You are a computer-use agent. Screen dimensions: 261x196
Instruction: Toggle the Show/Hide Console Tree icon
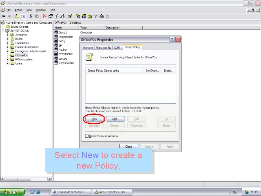click(23, 16)
